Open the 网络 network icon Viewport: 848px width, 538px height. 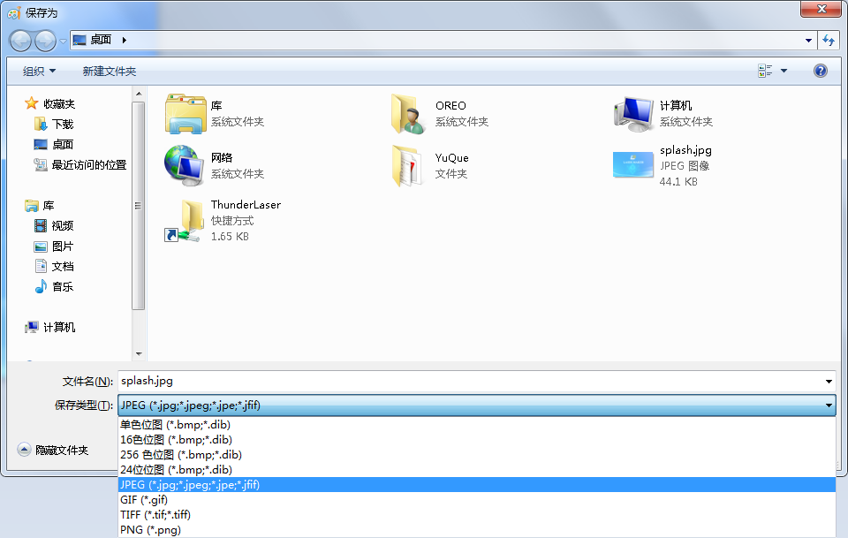(184, 165)
